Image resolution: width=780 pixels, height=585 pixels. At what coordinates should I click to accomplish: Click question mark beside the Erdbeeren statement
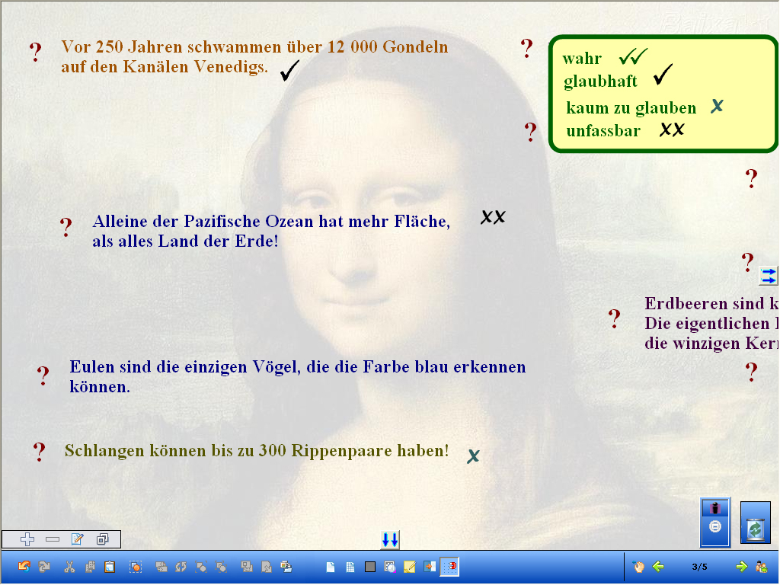coord(615,318)
